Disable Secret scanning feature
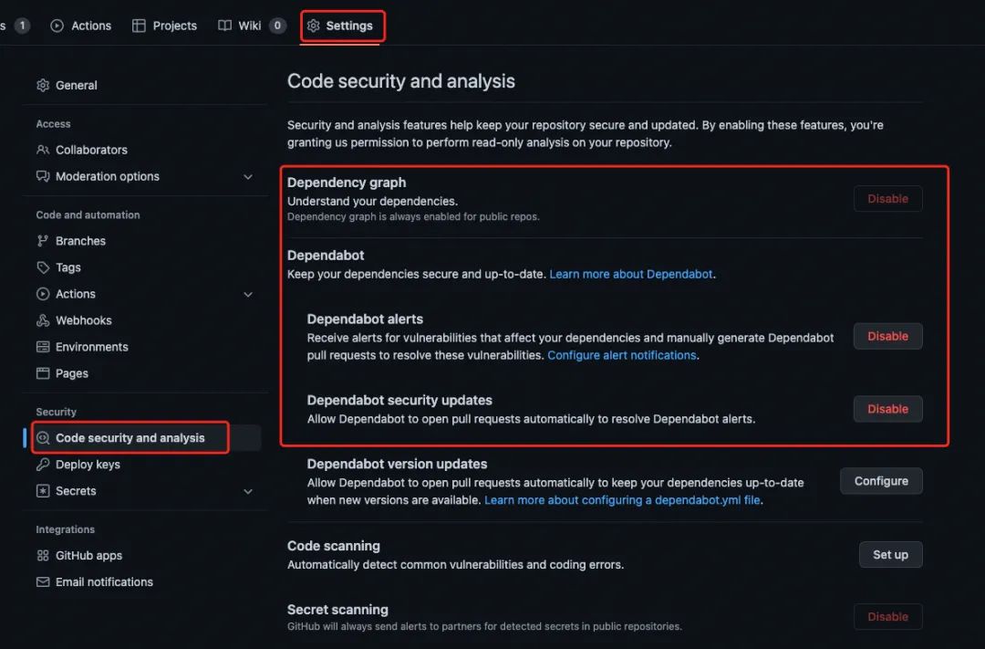Viewport: 985px width, 649px height. (x=887, y=616)
